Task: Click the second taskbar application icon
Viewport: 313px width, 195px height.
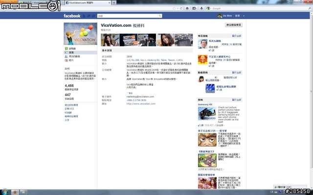Action: (23, 192)
